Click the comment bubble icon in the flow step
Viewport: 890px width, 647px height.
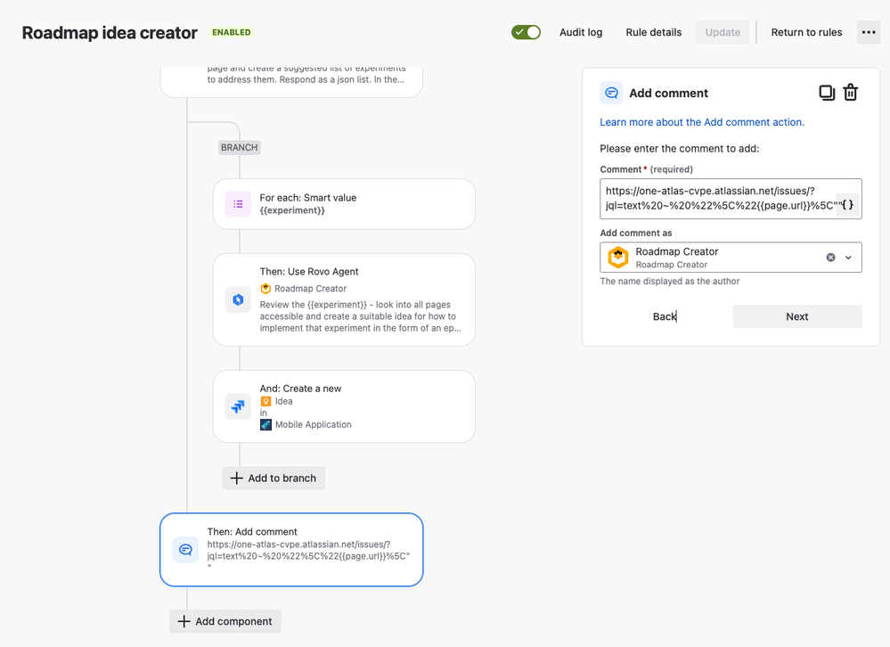185,549
